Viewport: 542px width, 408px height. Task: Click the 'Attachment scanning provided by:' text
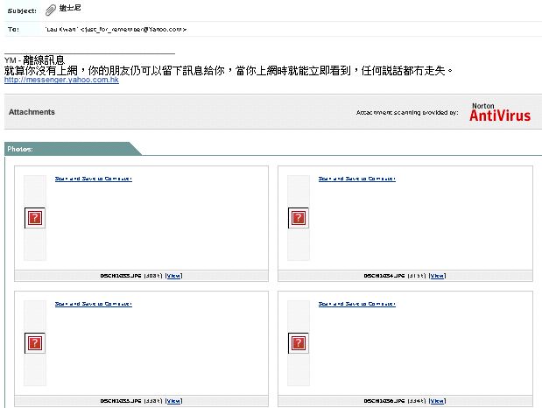(407, 112)
